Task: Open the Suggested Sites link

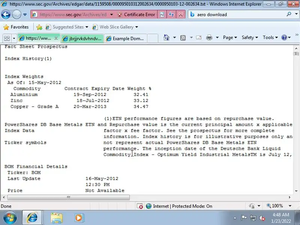Action: 67,27
